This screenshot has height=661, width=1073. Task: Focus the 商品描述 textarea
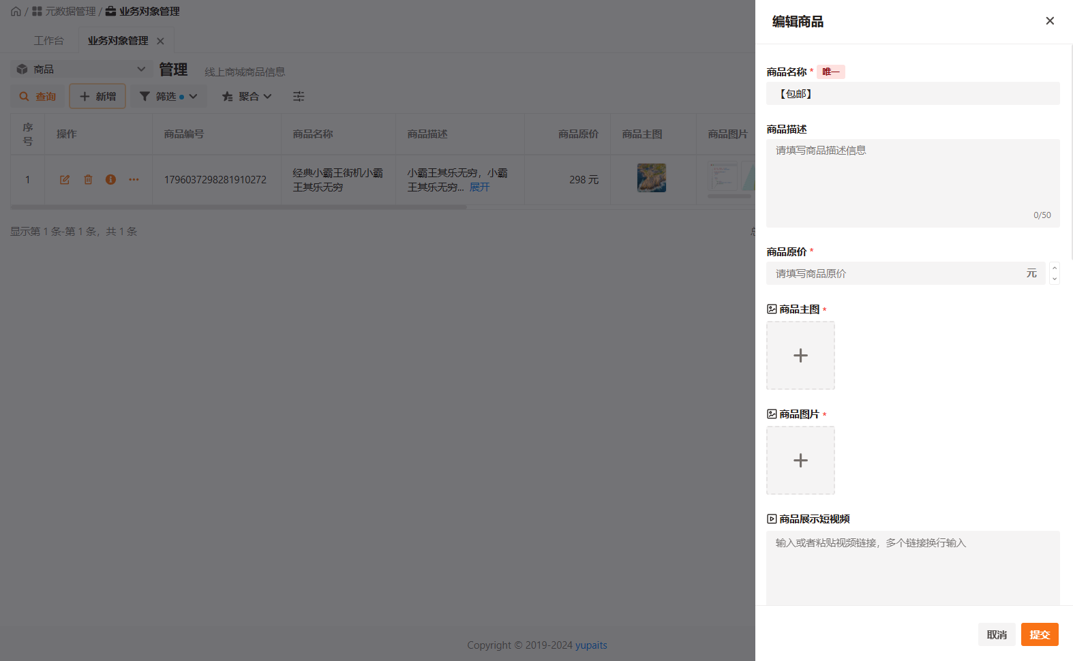tap(913, 183)
